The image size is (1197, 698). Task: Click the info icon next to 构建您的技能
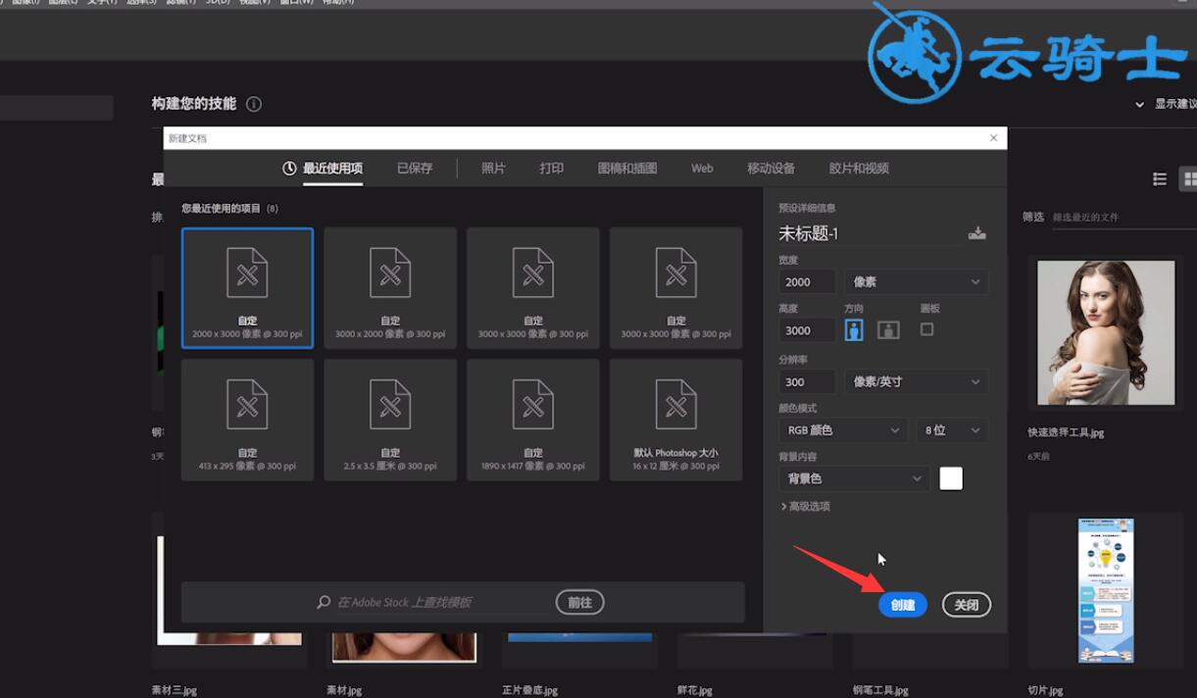click(254, 104)
